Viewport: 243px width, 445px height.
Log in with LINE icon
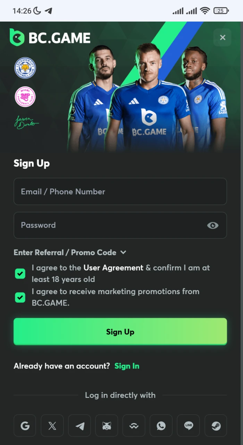(x=188, y=426)
